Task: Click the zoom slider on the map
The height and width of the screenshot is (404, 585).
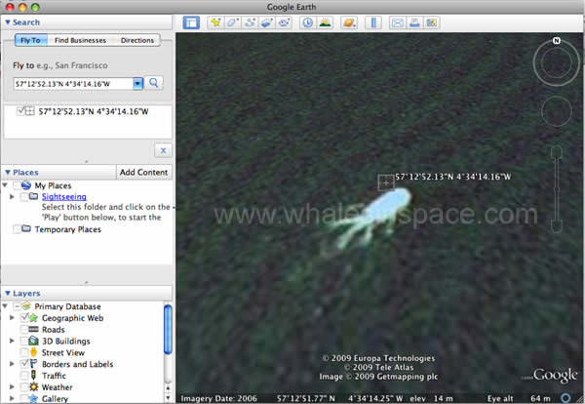Action: [x=557, y=189]
